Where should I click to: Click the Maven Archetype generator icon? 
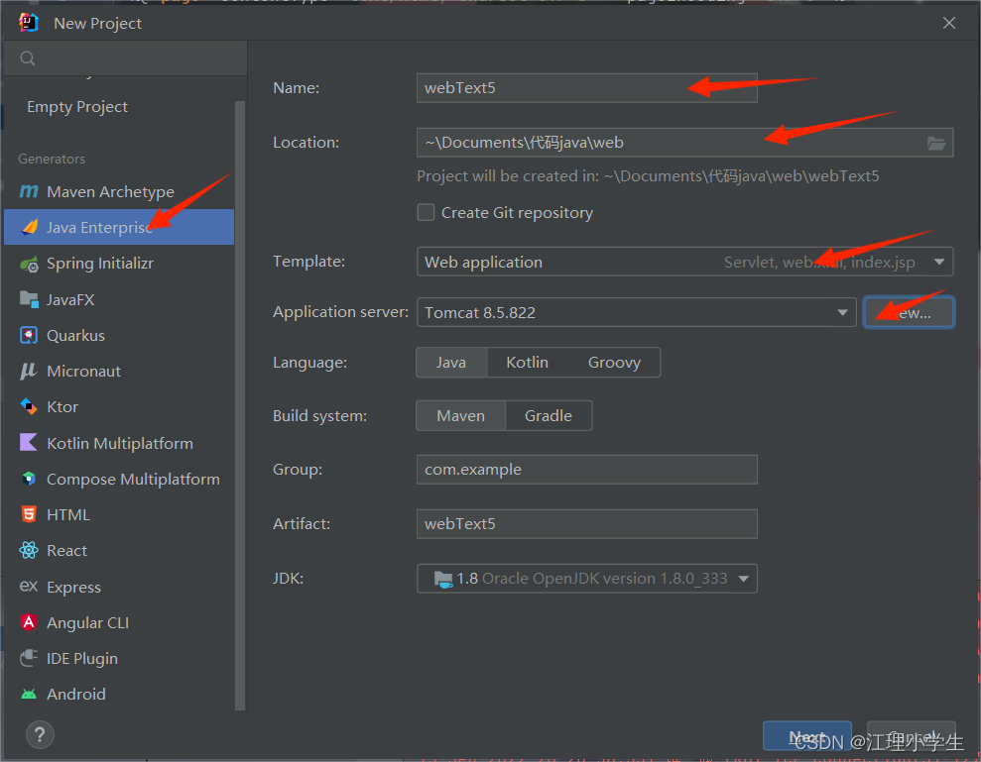(x=29, y=191)
